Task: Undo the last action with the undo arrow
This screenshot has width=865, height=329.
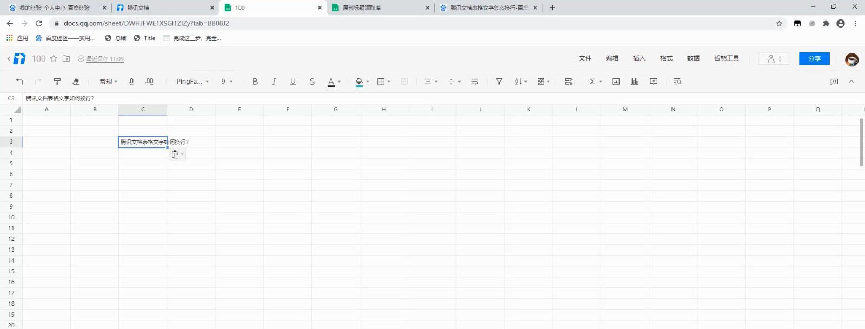Action: click(19, 82)
